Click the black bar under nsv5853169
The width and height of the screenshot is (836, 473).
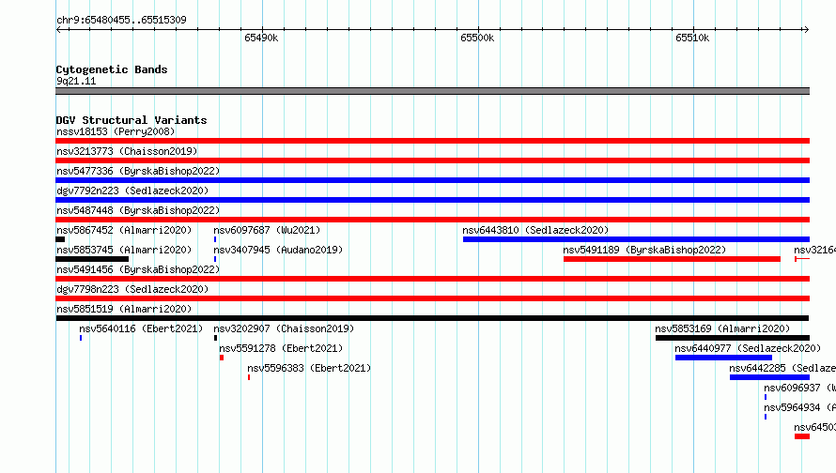(x=733, y=338)
